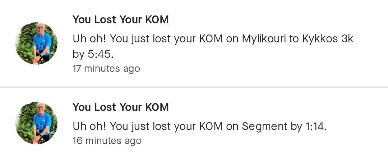Open the bottom "You Lost Your KOM" heading

tap(120, 107)
